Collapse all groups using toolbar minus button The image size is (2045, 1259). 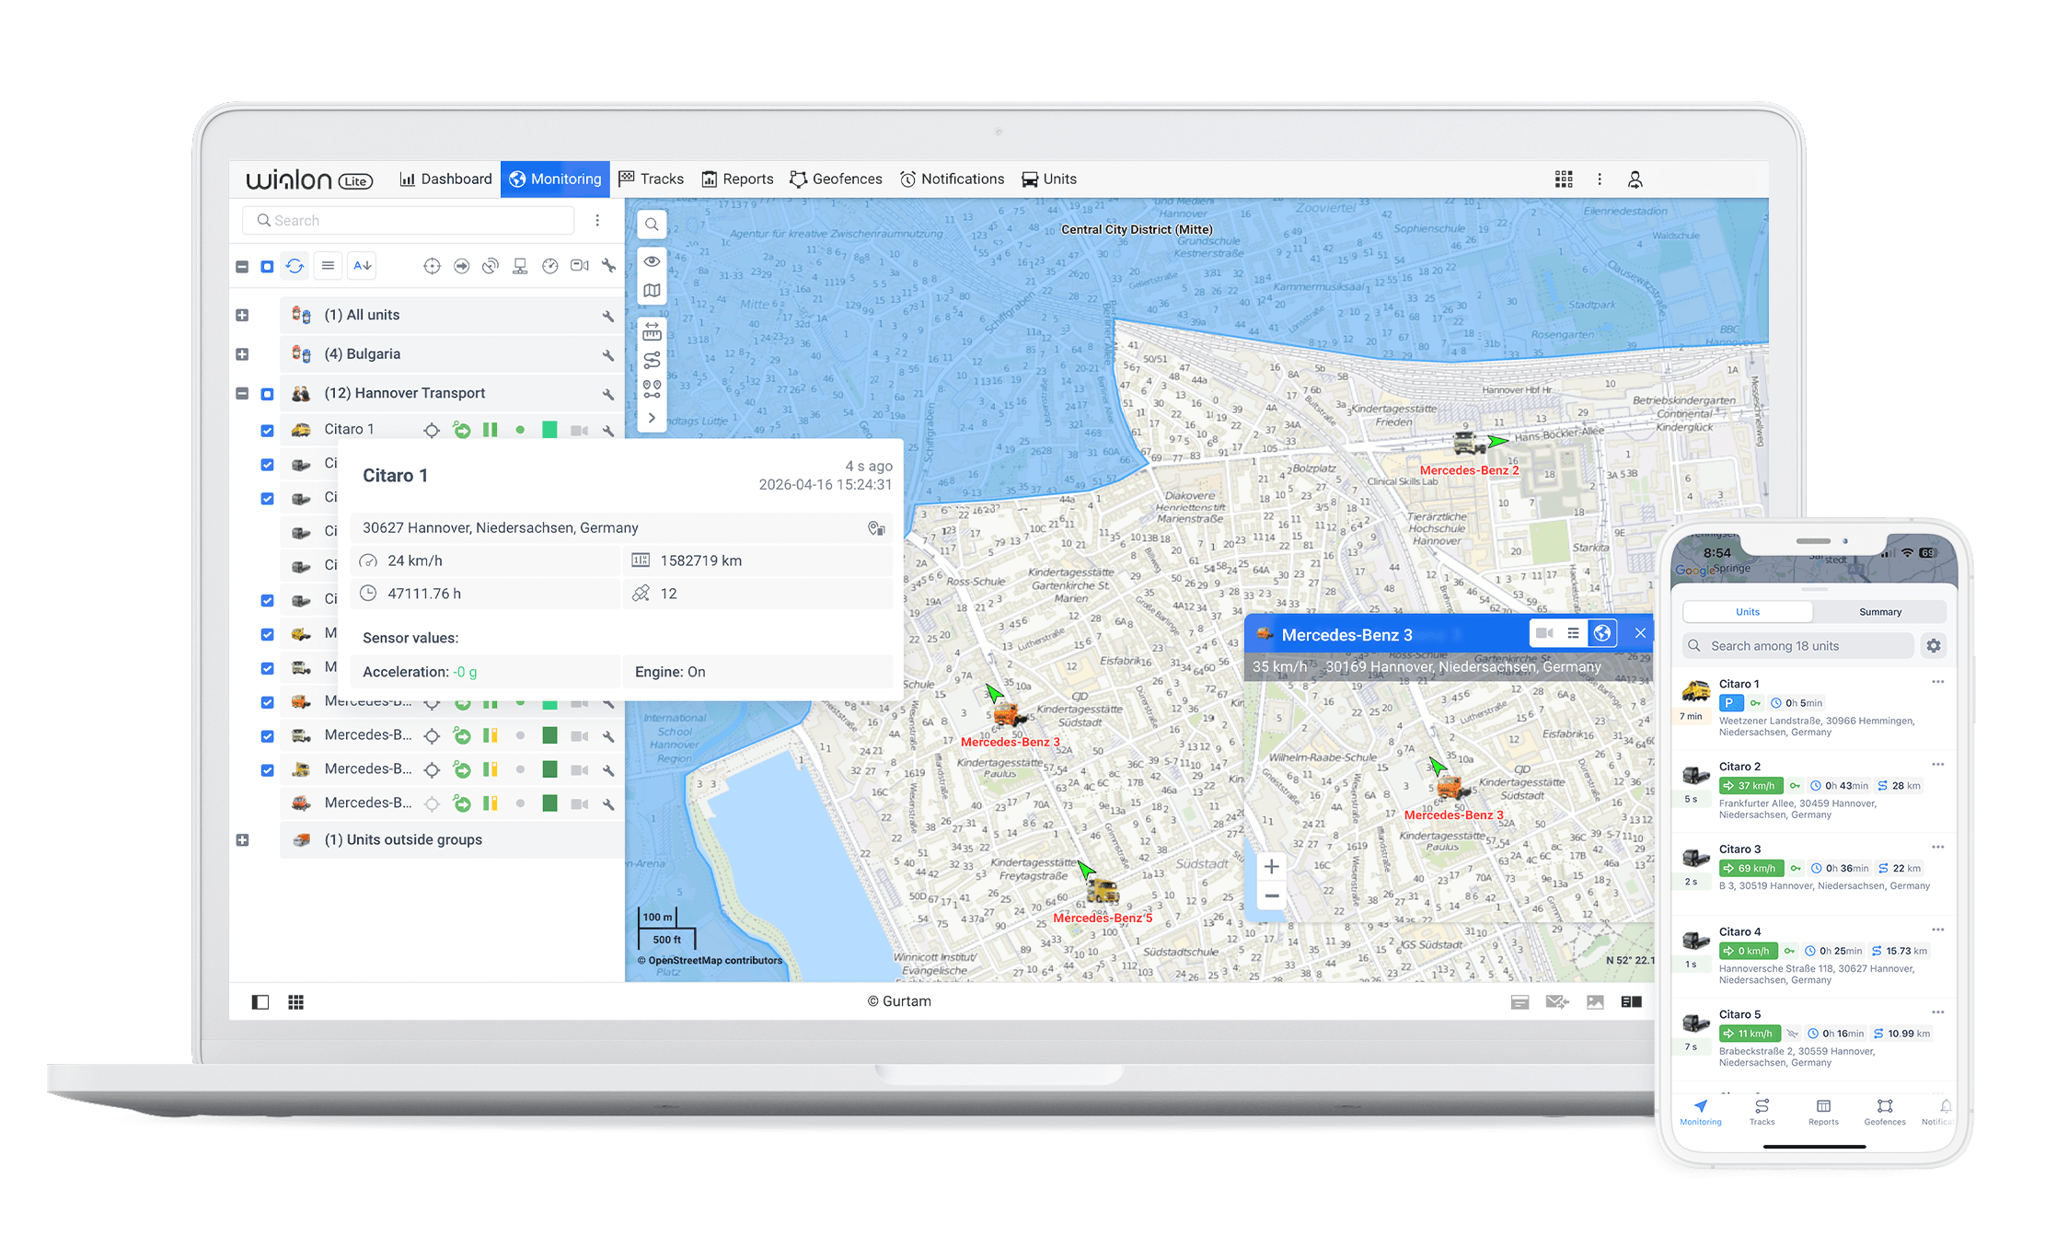tap(242, 267)
